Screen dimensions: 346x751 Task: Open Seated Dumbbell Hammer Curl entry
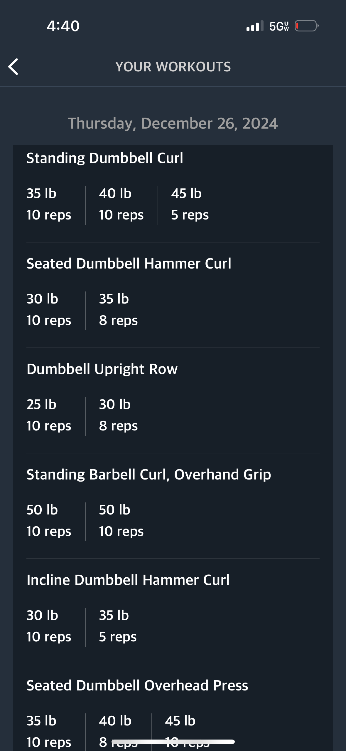click(129, 264)
